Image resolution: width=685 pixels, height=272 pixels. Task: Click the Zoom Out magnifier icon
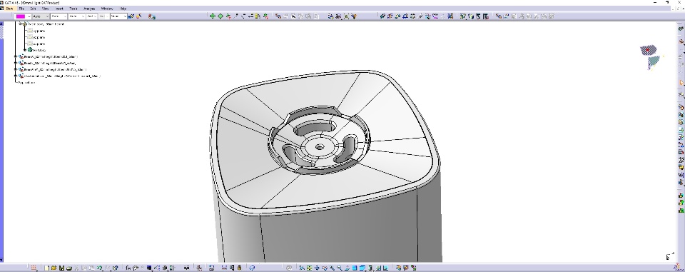pyautogui.click(x=340, y=268)
